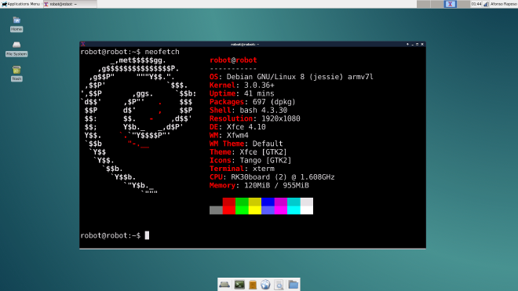
Task: Open the Home desktop icon
Action: tap(16, 24)
